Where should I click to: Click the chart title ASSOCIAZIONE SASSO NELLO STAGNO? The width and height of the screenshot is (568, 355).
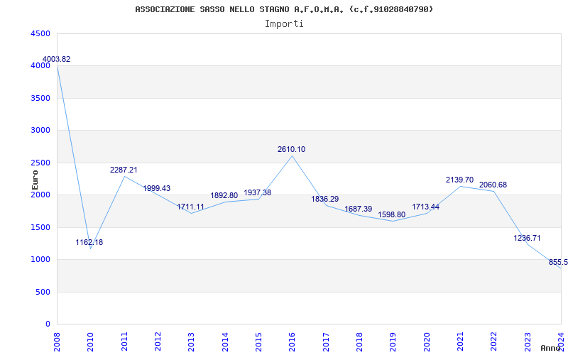coord(283,9)
